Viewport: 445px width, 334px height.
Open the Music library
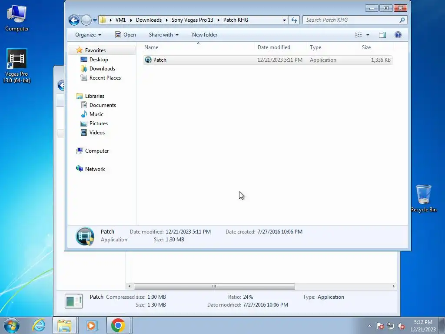96,114
